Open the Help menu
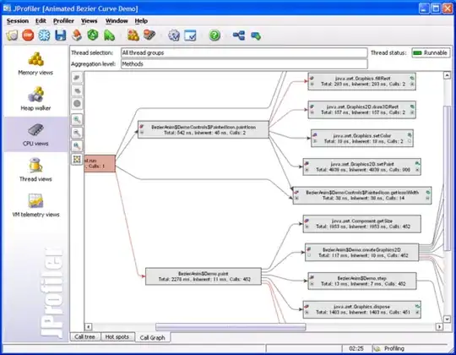The height and width of the screenshot is (355, 456). click(141, 21)
